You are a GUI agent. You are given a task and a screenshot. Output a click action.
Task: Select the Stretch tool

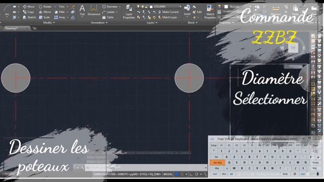click(x=29, y=17)
